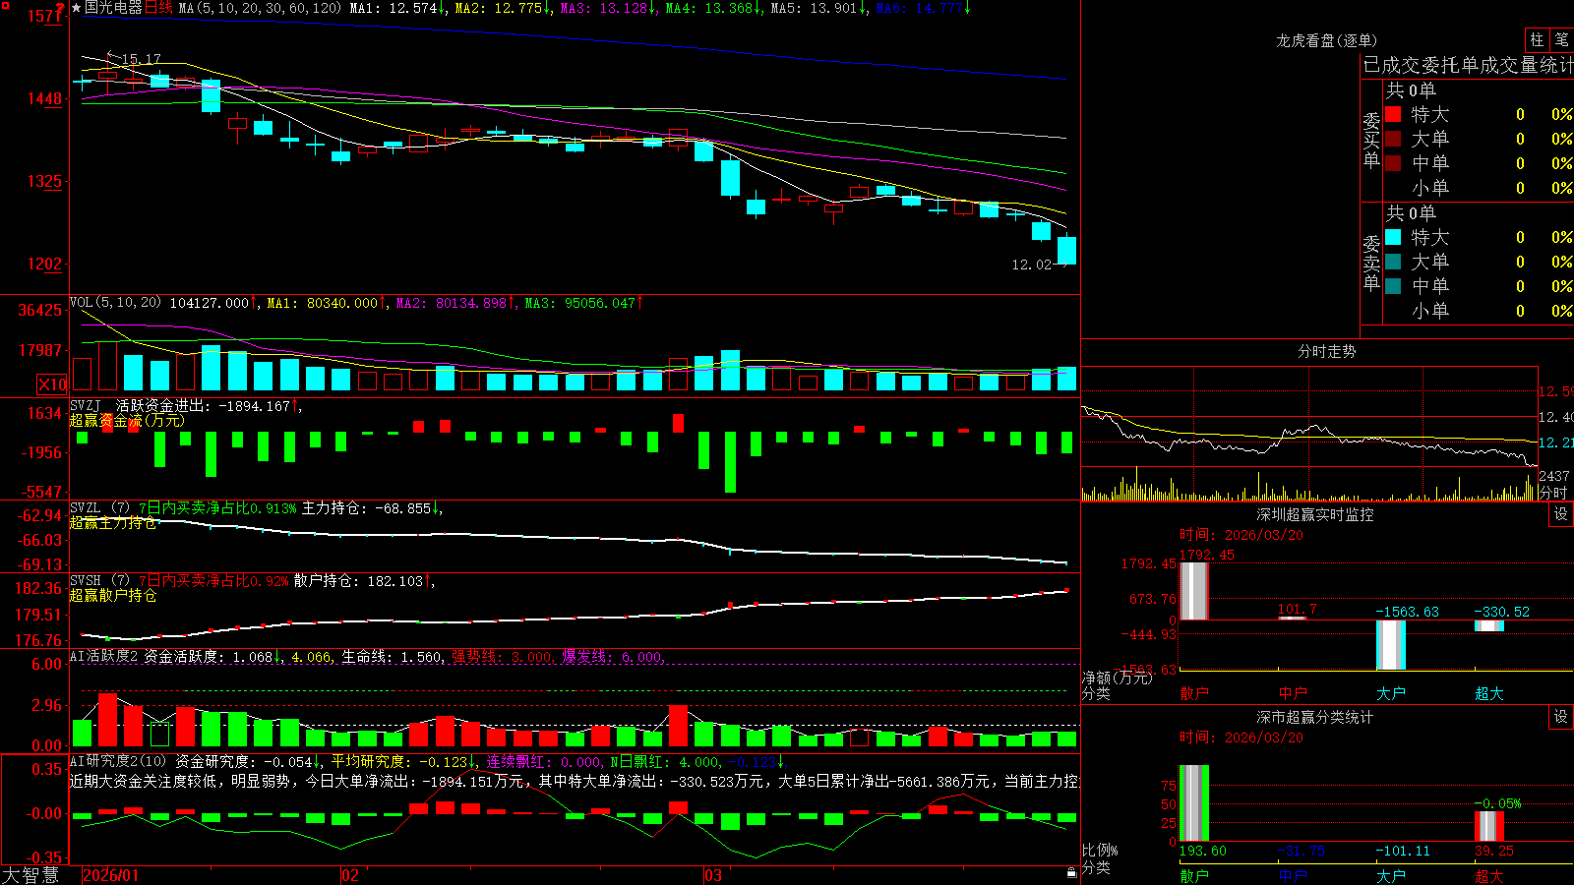The height and width of the screenshot is (885, 1574).
Task: Click the 日线 period label
Action: click(x=159, y=8)
